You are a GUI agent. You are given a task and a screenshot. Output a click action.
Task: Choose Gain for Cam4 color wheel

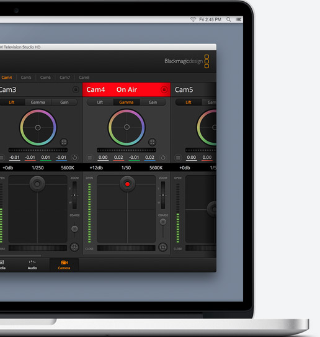click(x=153, y=102)
